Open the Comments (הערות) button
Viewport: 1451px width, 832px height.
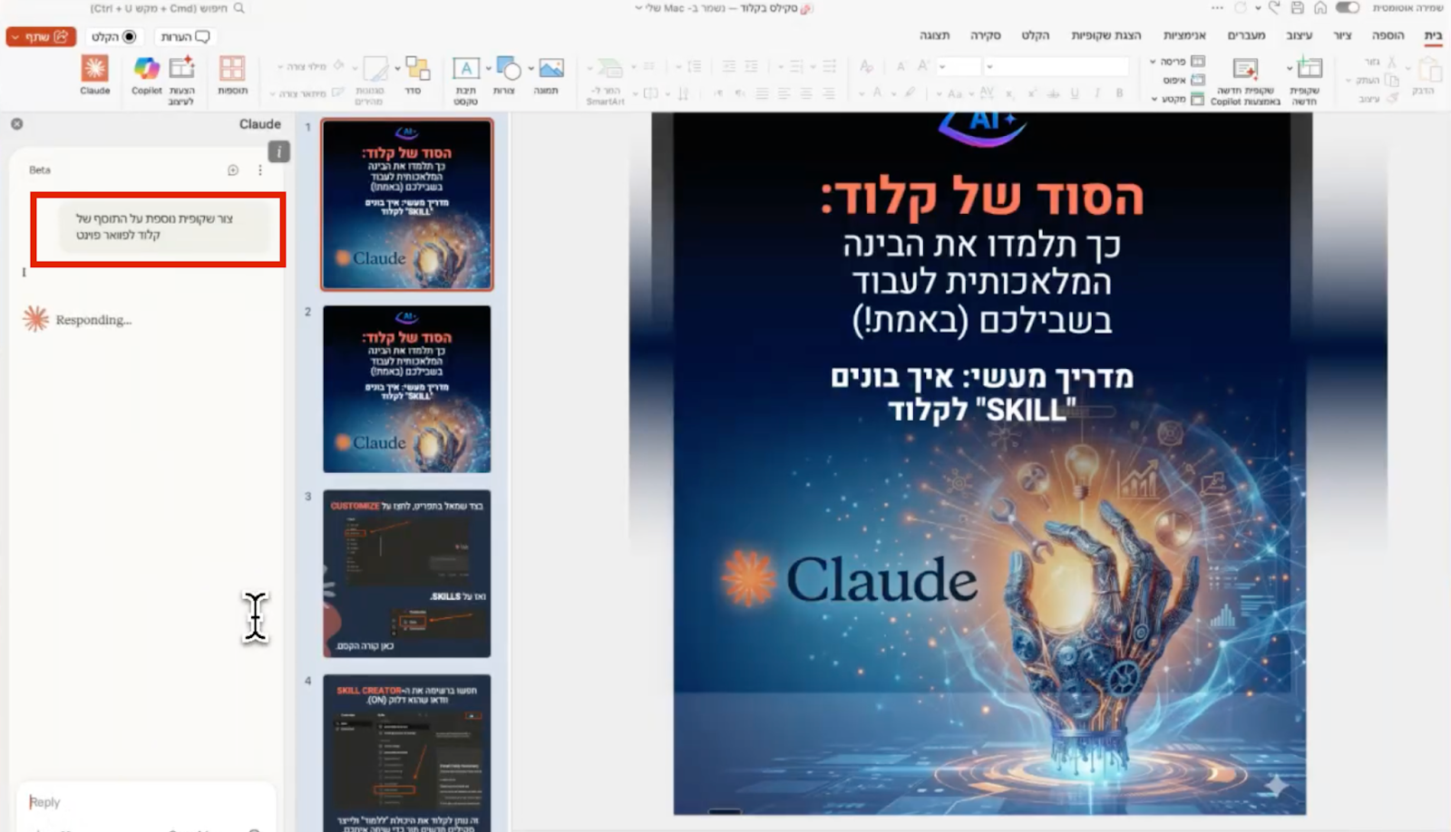[x=184, y=36]
